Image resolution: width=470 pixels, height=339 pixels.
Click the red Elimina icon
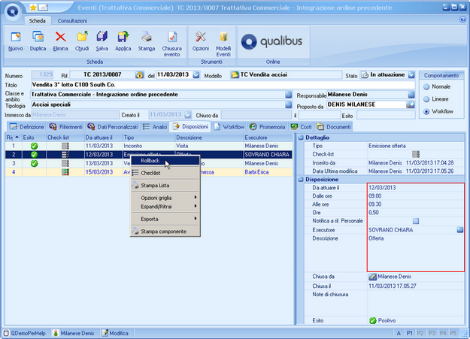(61, 37)
